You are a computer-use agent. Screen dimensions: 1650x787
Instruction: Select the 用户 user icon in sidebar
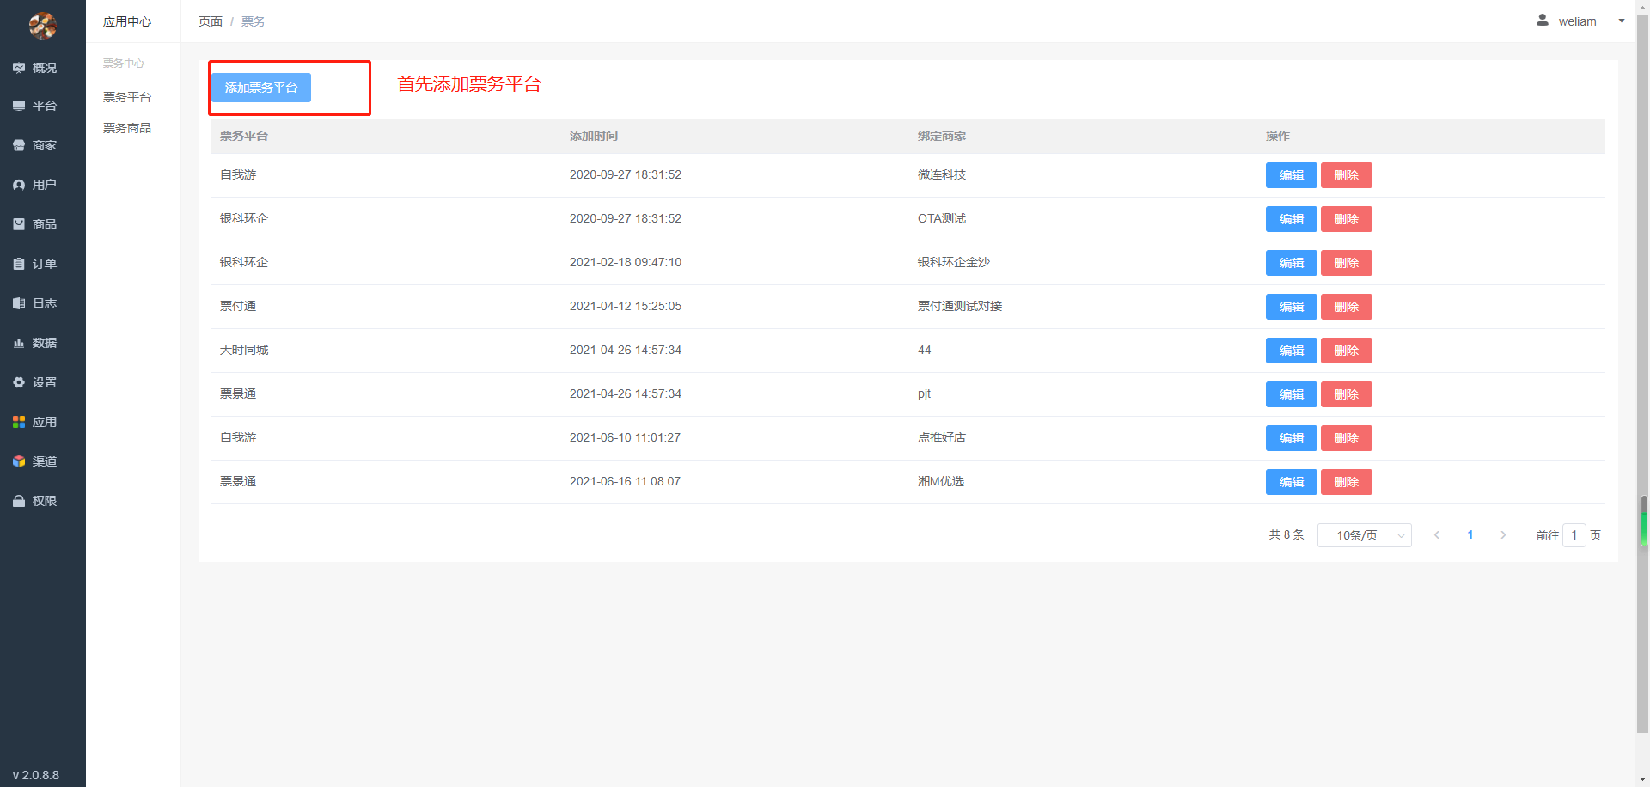[19, 185]
